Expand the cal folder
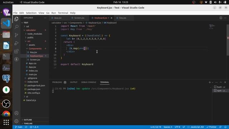Viewport: 229px width, 129px height. tap(35, 27)
